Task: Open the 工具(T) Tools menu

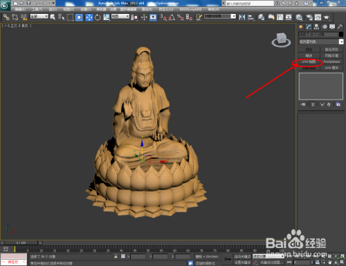Action: (37, 10)
